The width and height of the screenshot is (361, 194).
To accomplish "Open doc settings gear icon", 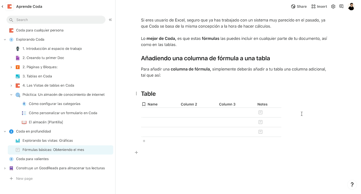I will 333,6.
